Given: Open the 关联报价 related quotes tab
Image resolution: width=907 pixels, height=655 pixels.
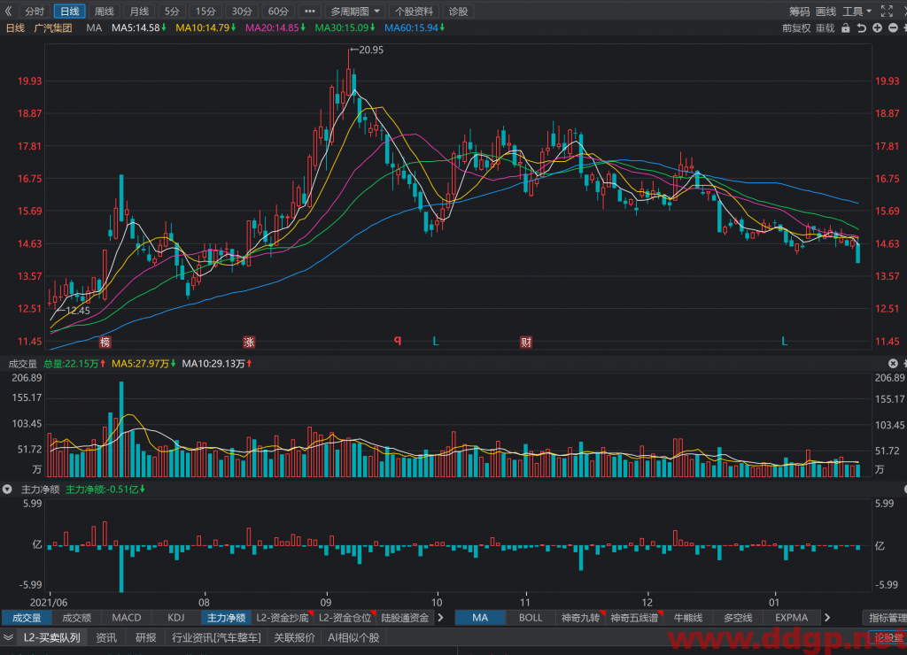Looking at the screenshot, I should 294,637.
